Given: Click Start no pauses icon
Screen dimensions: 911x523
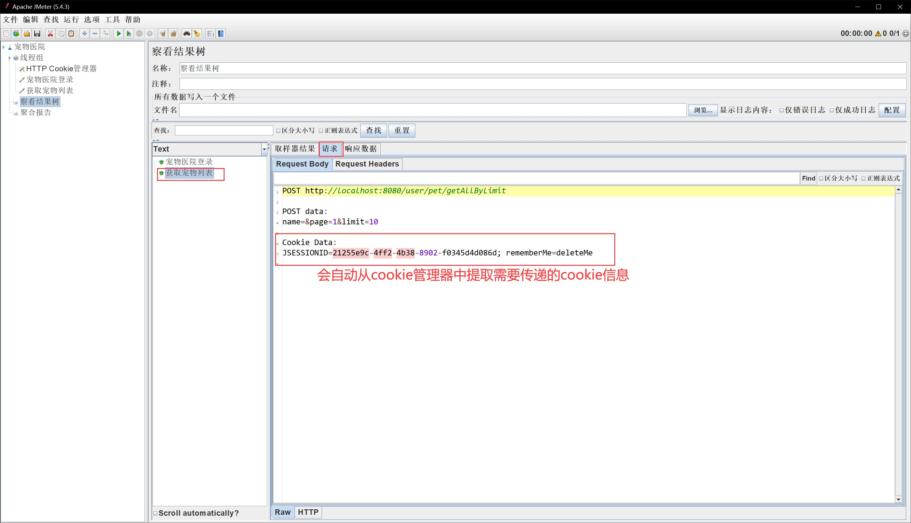Looking at the screenshot, I should 129,33.
